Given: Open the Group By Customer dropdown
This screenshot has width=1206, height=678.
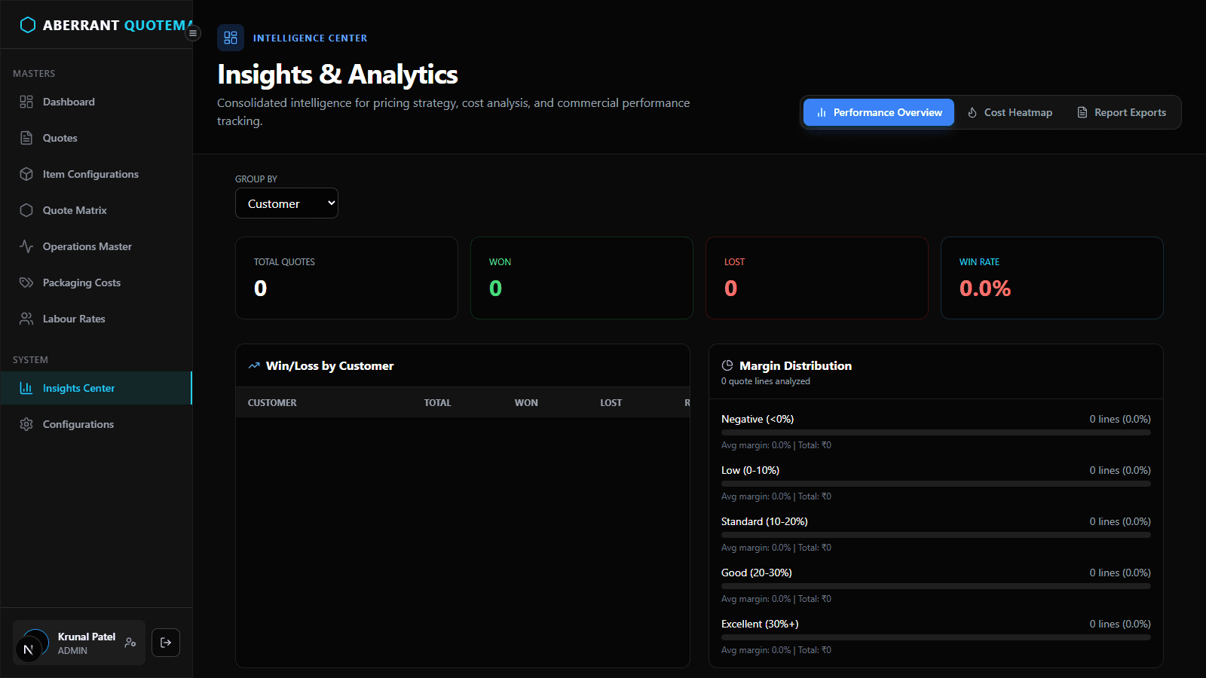Looking at the screenshot, I should tap(286, 203).
